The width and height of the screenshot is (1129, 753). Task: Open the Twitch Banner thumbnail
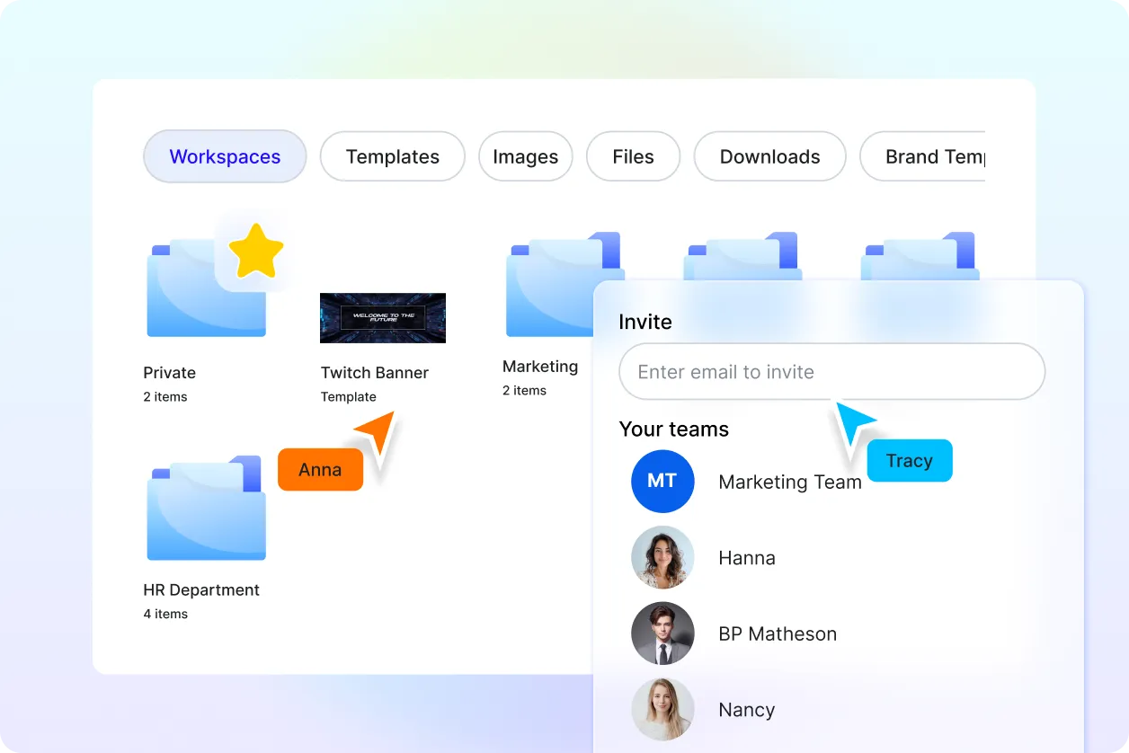(383, 318)
